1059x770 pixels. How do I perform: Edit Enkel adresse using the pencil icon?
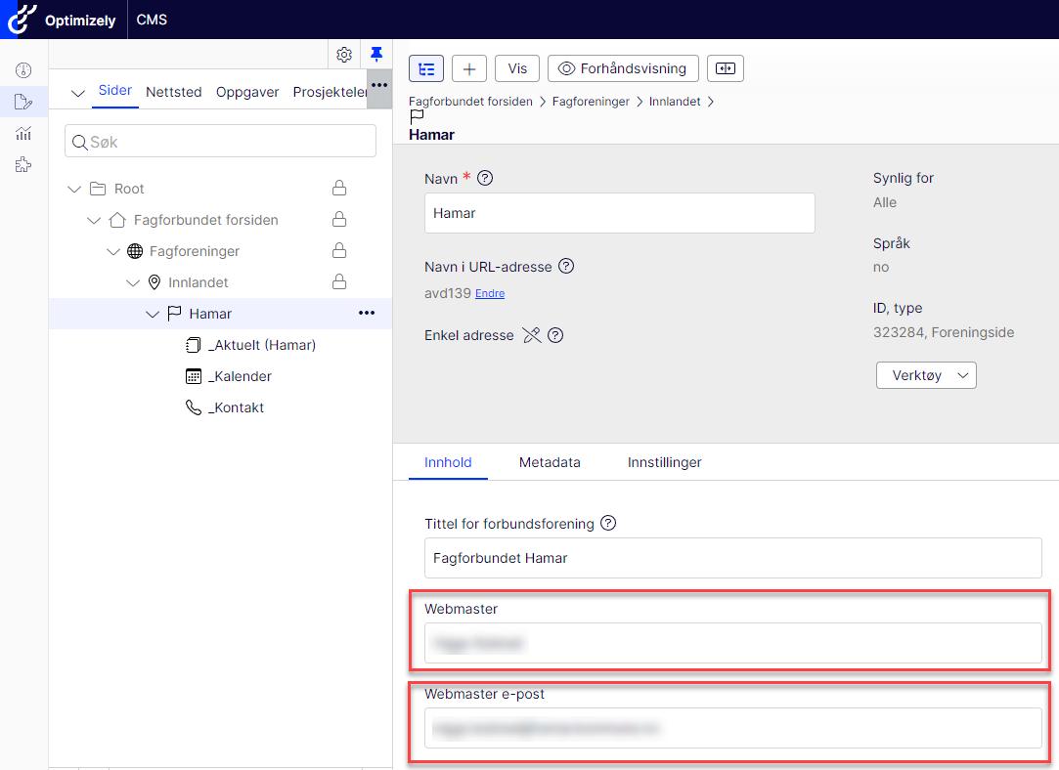tap(532, 335)
